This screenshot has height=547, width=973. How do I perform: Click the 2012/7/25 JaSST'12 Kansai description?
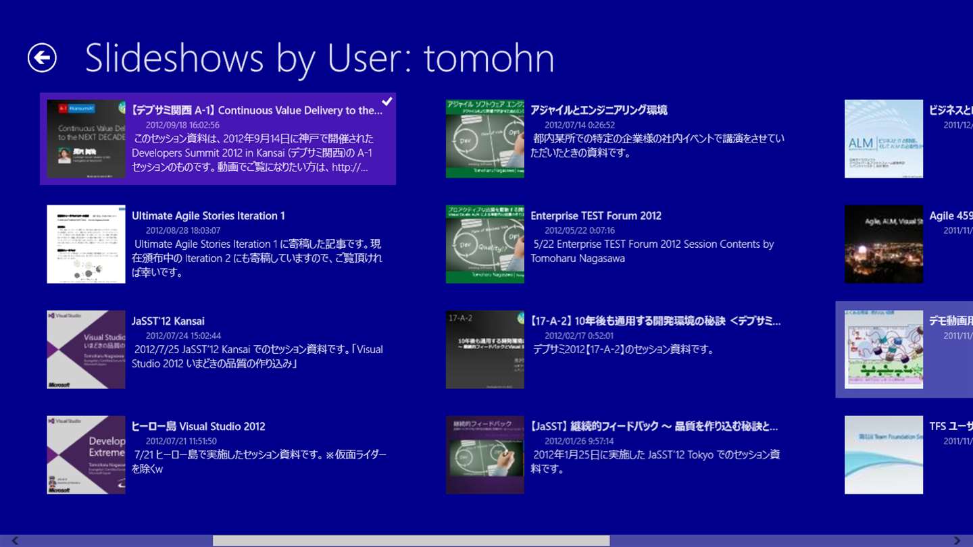(257, 357)
